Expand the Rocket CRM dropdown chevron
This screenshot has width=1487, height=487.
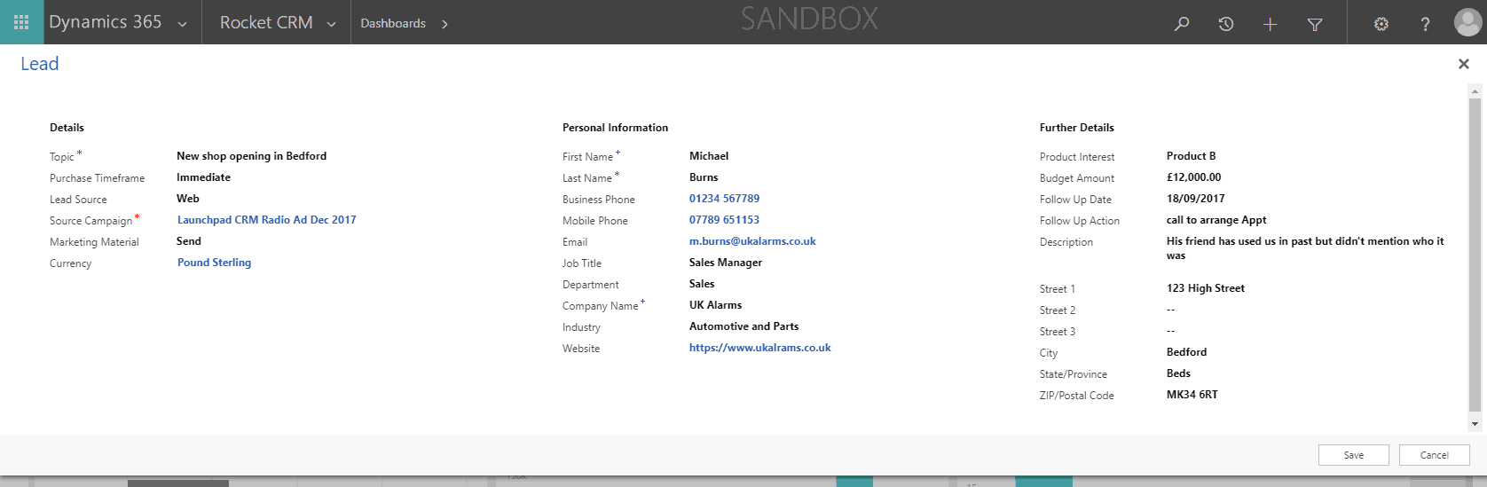331,24
